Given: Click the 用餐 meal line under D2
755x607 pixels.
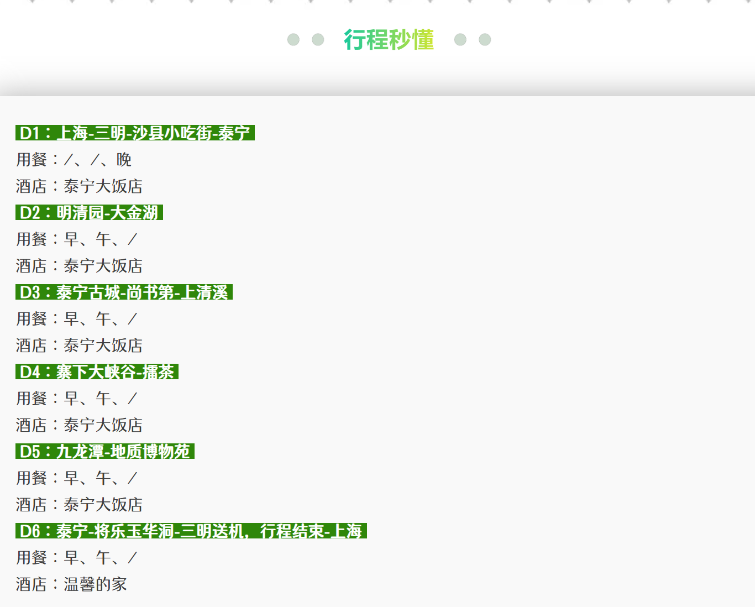Looking at the screenshot, I should pos(76,239).
